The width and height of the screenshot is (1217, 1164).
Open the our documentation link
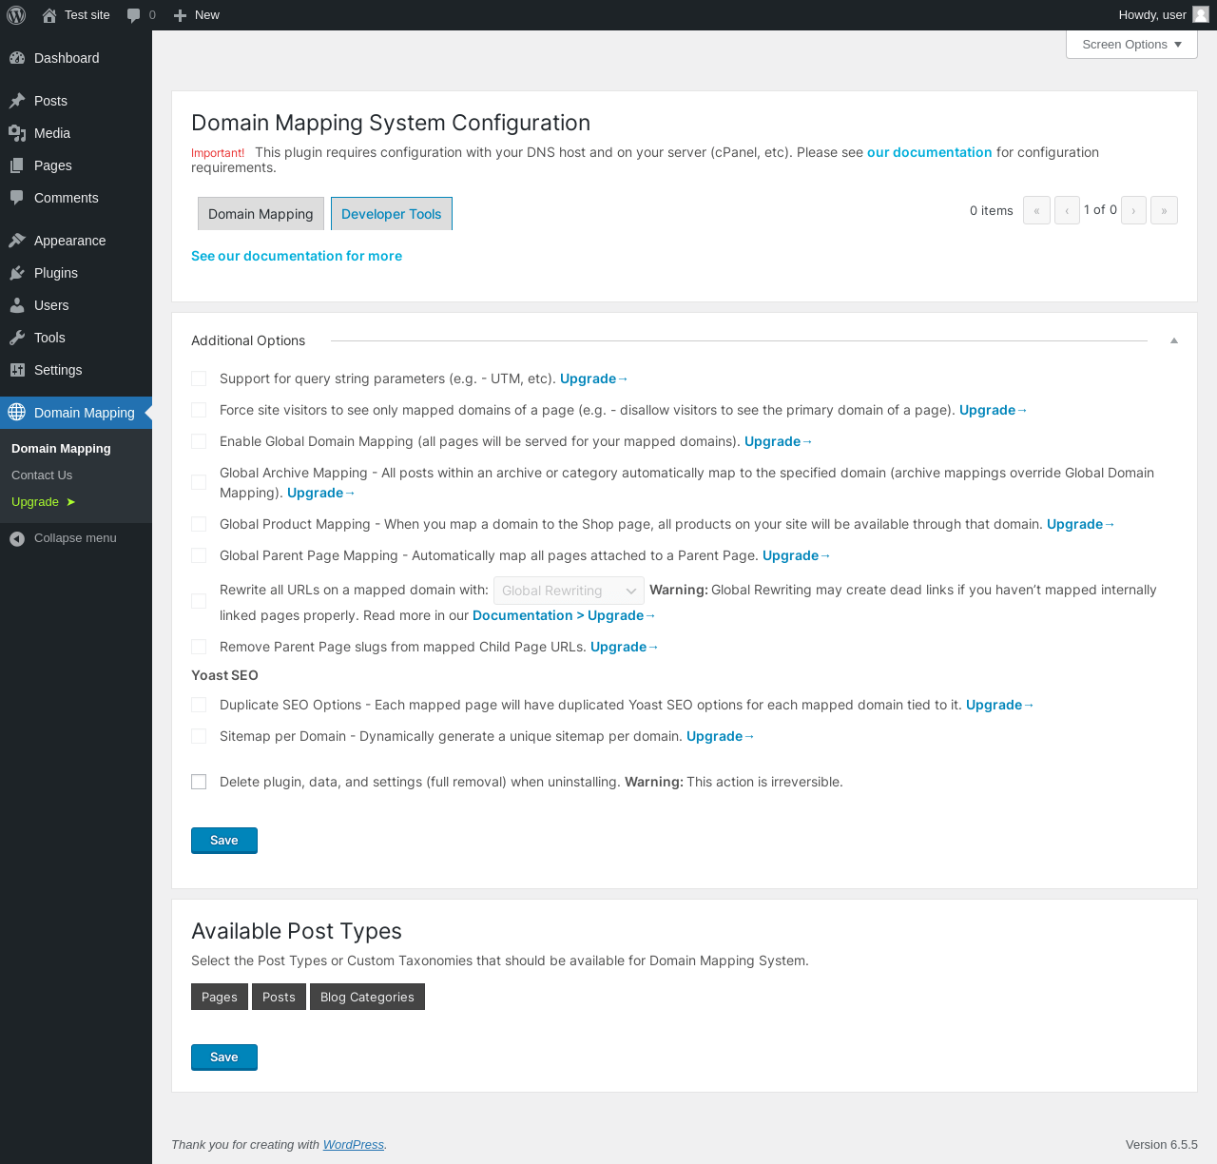(x=929, y=152)
